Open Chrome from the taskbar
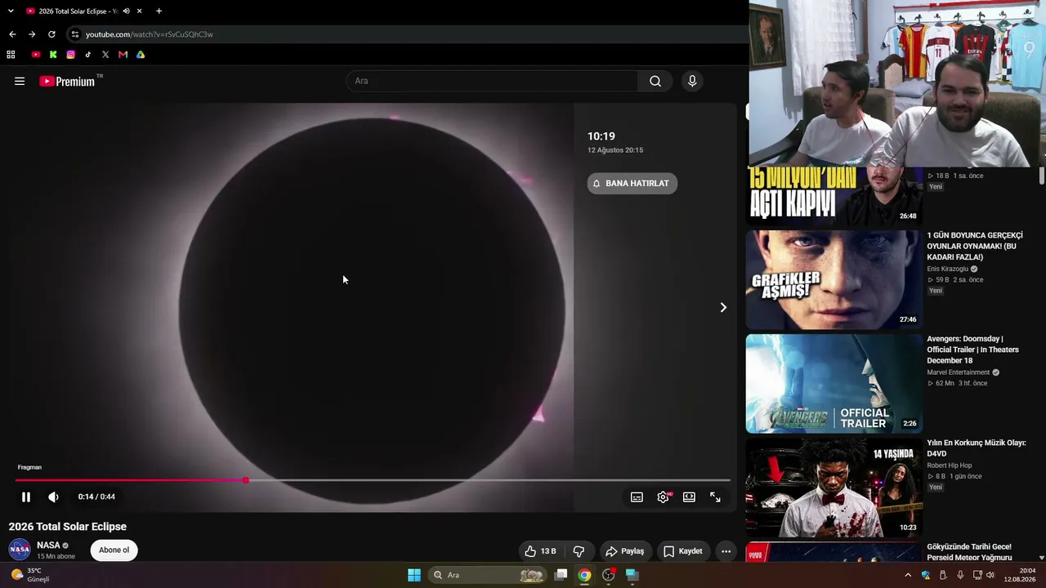The width and height of the screenshot is (1046, 588). tap(584, 575)
